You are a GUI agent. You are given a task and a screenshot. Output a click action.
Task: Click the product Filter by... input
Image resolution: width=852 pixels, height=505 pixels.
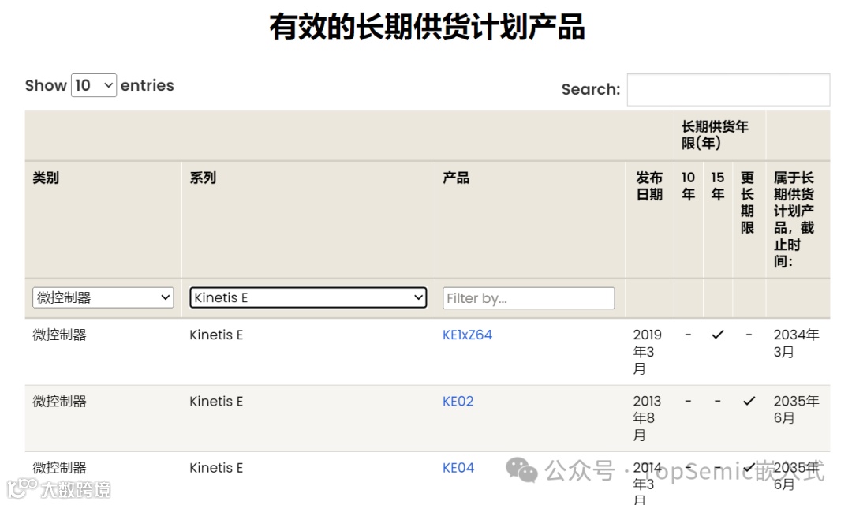(529, 298)
